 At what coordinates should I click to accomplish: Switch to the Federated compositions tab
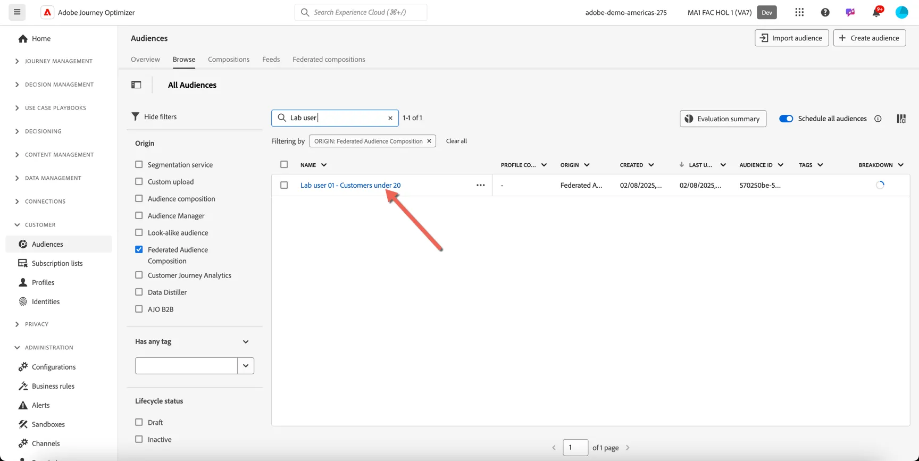tap(329, 59)
